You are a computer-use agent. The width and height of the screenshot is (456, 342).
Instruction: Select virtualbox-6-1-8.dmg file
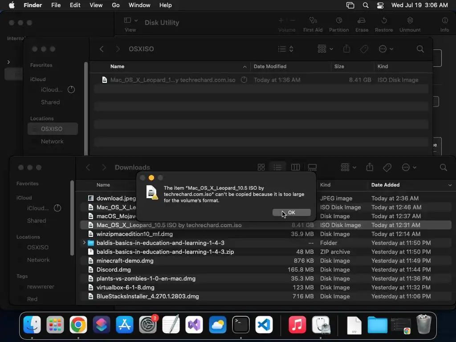266,287
